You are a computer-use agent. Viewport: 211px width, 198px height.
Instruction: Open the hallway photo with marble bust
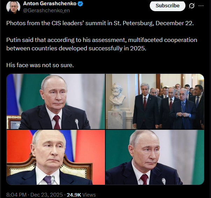pyautogui.click(x=155, y=101)
